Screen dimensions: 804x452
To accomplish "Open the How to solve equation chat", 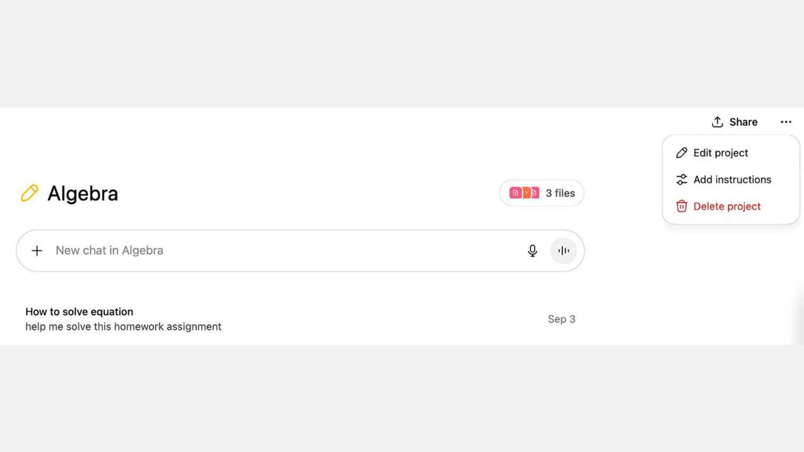I will click(x=79, y=311).
